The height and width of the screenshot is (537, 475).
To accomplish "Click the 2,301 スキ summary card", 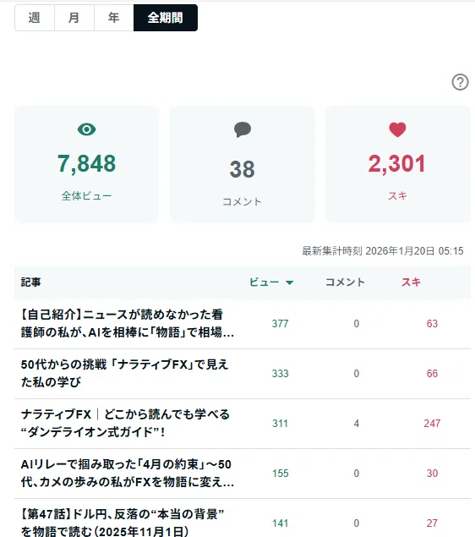I will click(x=398, y=164).
